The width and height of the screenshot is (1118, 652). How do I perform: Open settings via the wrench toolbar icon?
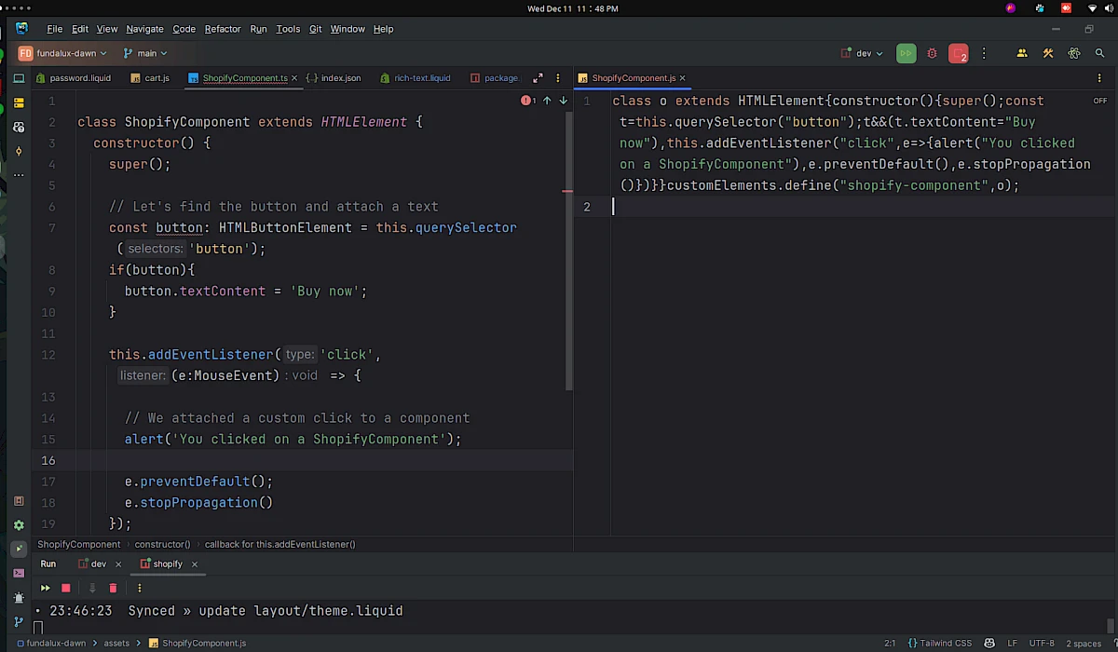pyautogui.click(x=1048, y=53)
